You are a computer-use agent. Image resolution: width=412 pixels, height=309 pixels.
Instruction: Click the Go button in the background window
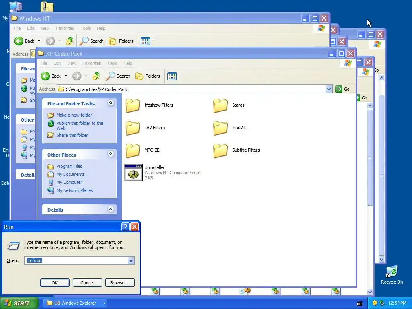coord(363,98)
